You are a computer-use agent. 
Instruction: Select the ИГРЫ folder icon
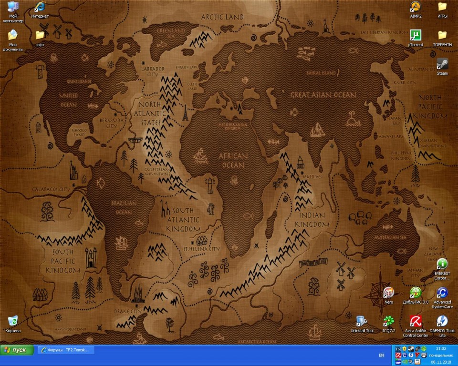[442, 10]
